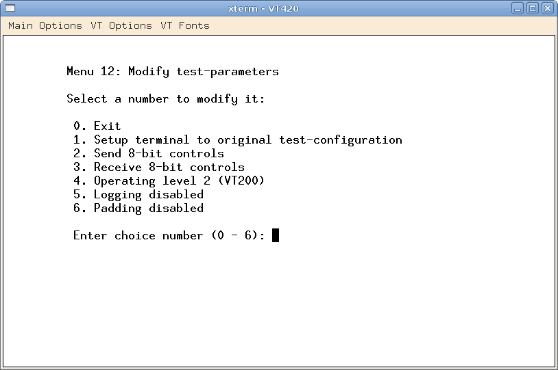Screen dimensions: 558x370
Task: Click the "Operating level 2 (VT200)" line
Action: point(178,181)
